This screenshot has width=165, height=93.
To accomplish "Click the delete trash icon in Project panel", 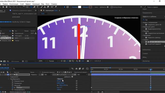I will pos(23,61).
